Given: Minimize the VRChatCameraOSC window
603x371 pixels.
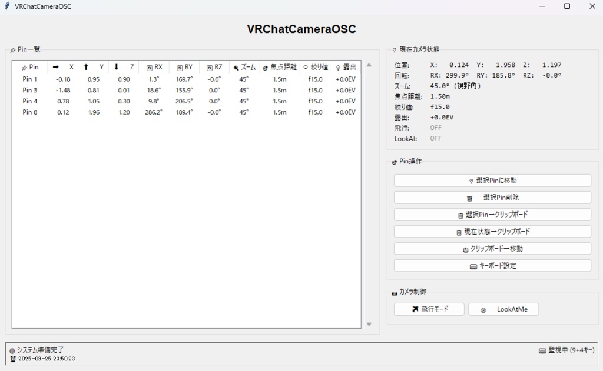Looking at the screenshot, I should pos(542,6).
